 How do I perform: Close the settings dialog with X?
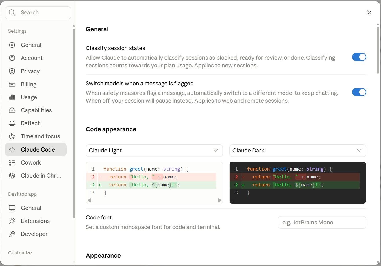tap(369, 12)
